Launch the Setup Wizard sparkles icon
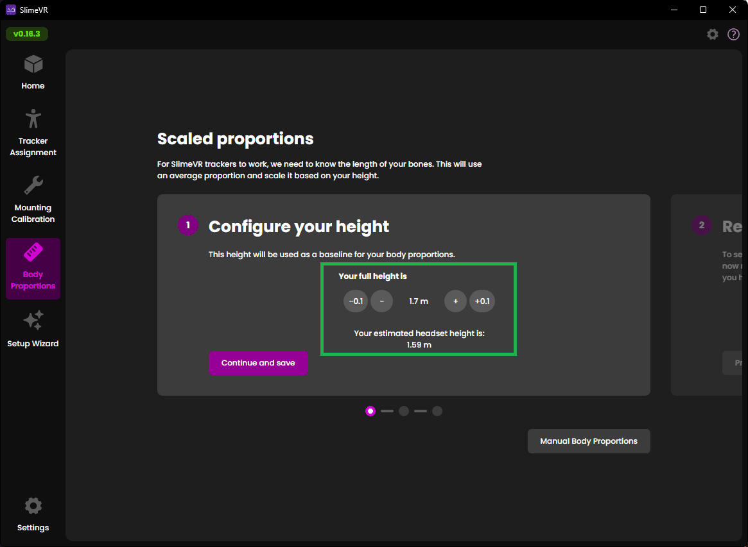The width and height of the screenshot is (748, 547). 33,321
